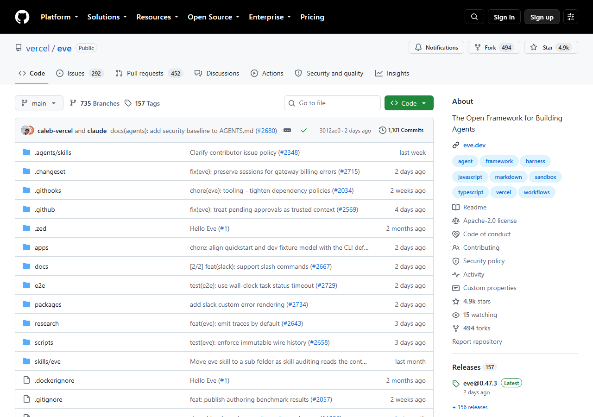The image size is (593, 417).
Task: Open pull request #2680 link in commit bar
Action: pos(267,131)
